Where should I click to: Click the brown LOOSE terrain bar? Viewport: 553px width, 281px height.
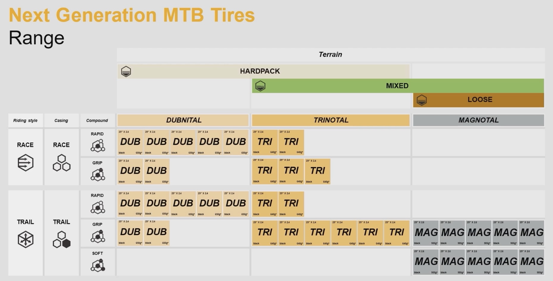pyautogui.click(x=480, y=100)
